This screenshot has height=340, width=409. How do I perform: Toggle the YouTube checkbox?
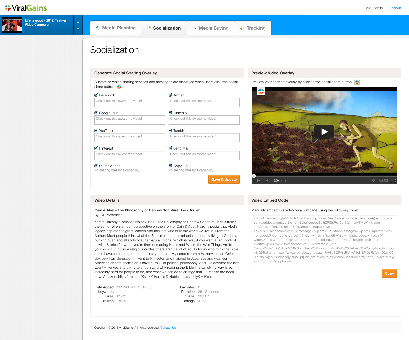coord(96,131)
